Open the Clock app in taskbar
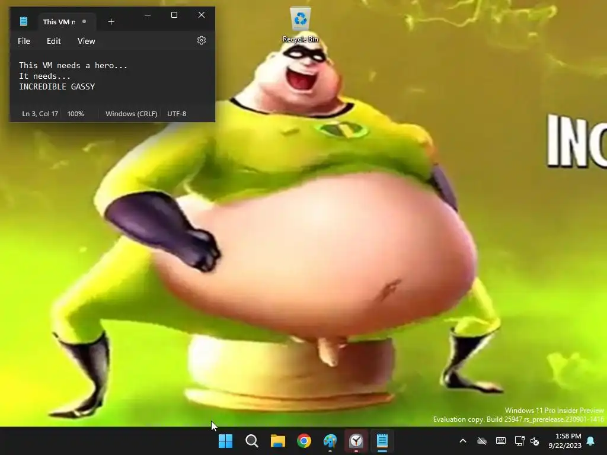This screenshot has height=455, width=607. pyautogui.click(x=356, y=441)
